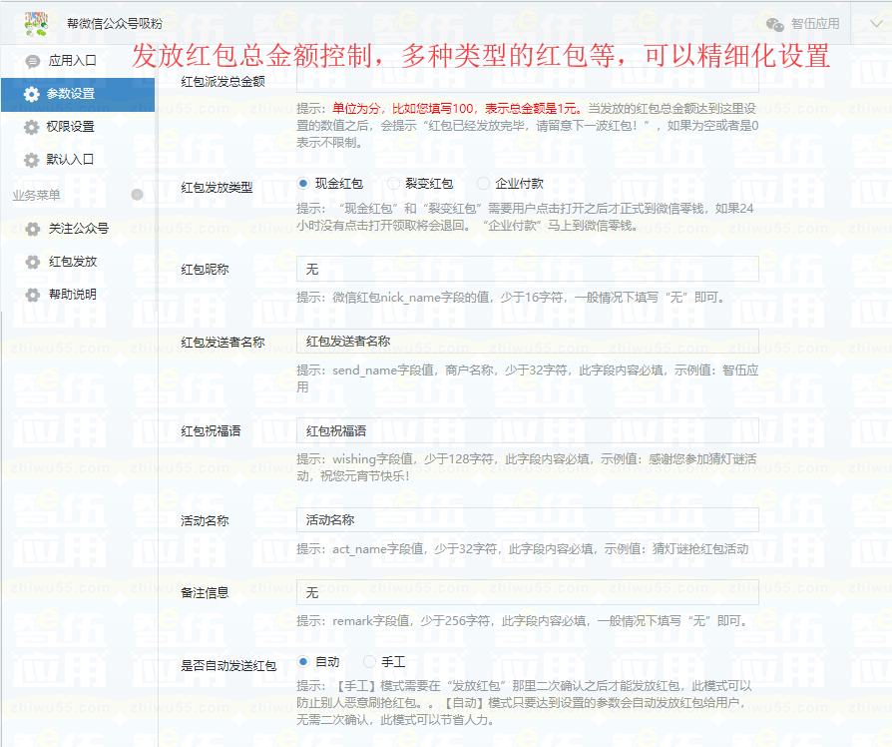Click the 权限设置 gear icon
Image resolution: width=892 pixels, height=747 pixels.
point(32,127)
